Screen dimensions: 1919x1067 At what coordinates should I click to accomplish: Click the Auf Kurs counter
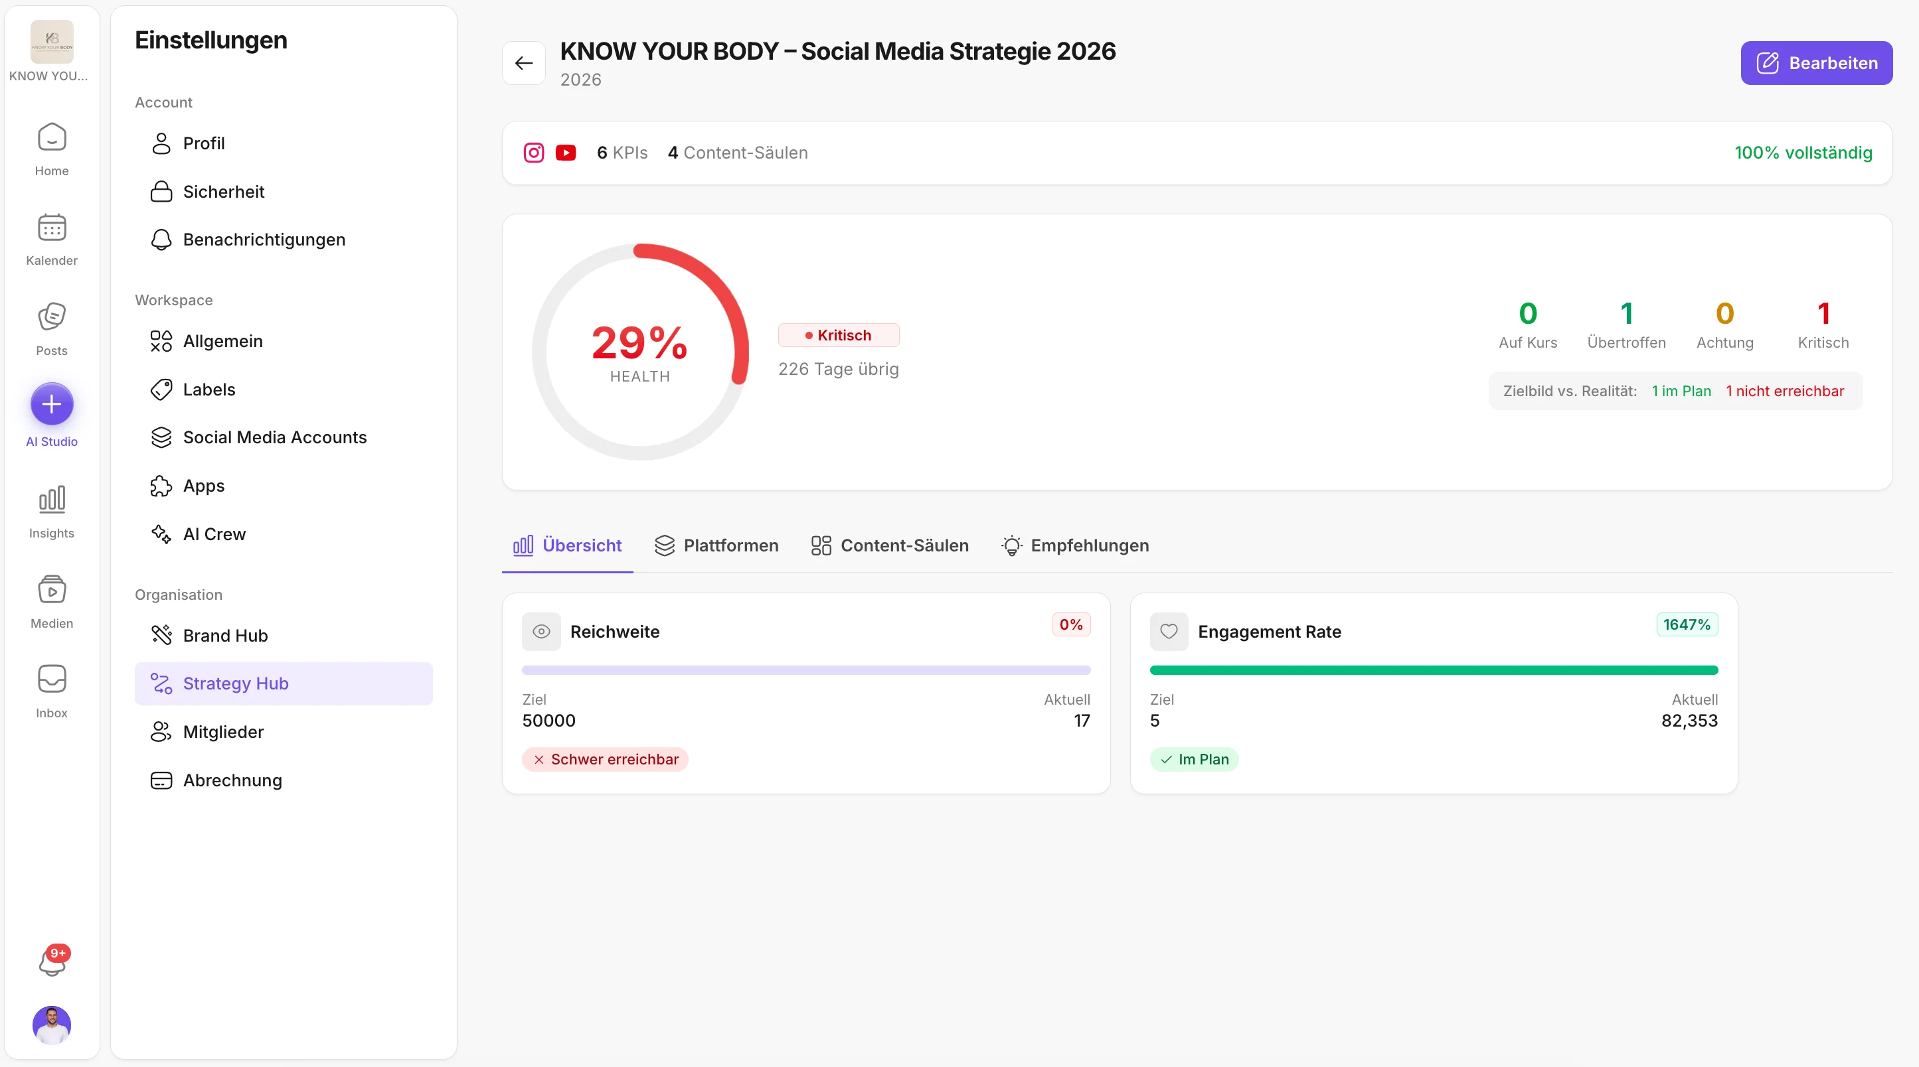[1527, 324]
